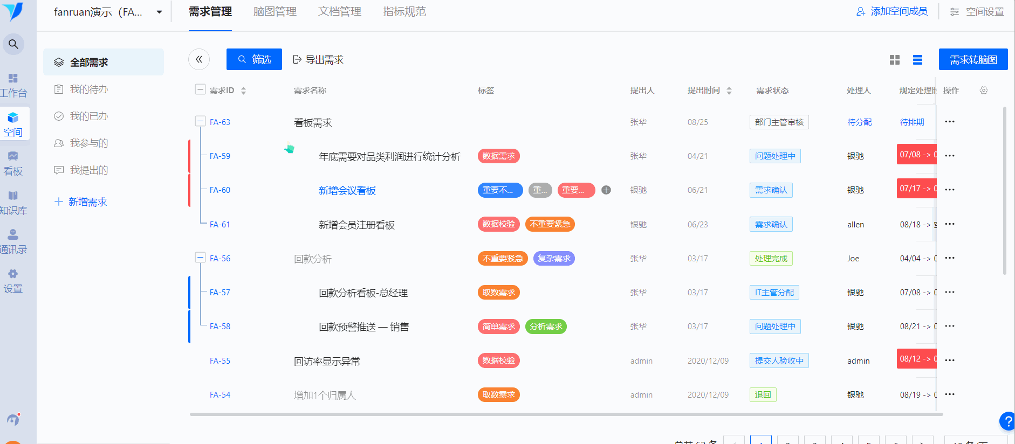Click the app logo at the top left
1015x444 pixels.
coord(13,11)
